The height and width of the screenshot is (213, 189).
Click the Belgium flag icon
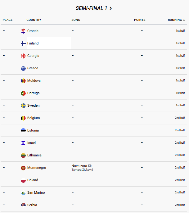pyautogui.click(x=23, y=118)
